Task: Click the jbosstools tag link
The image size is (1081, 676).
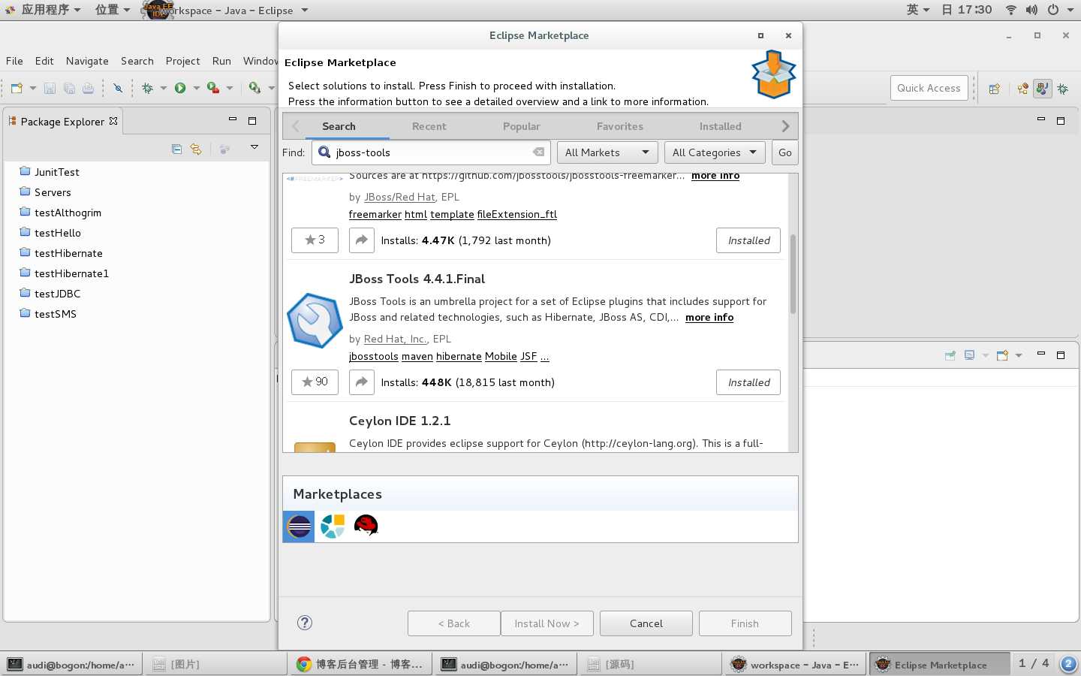Action: 374,356
